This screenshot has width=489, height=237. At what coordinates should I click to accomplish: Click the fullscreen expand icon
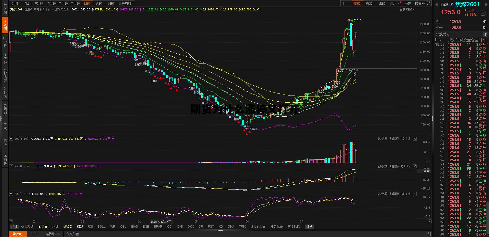(429, 3)
